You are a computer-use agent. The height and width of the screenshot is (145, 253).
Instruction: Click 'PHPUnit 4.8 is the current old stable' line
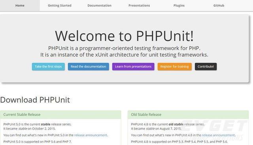point(168,124)
